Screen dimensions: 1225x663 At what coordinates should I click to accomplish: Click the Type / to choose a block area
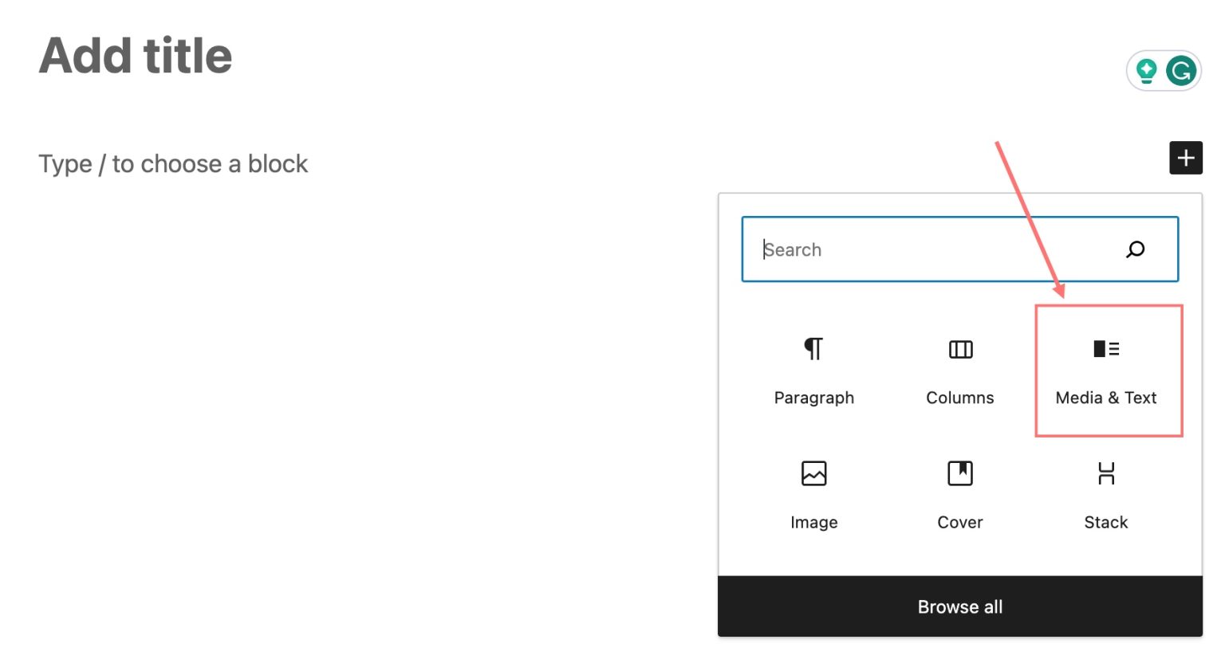click(173, 164)
